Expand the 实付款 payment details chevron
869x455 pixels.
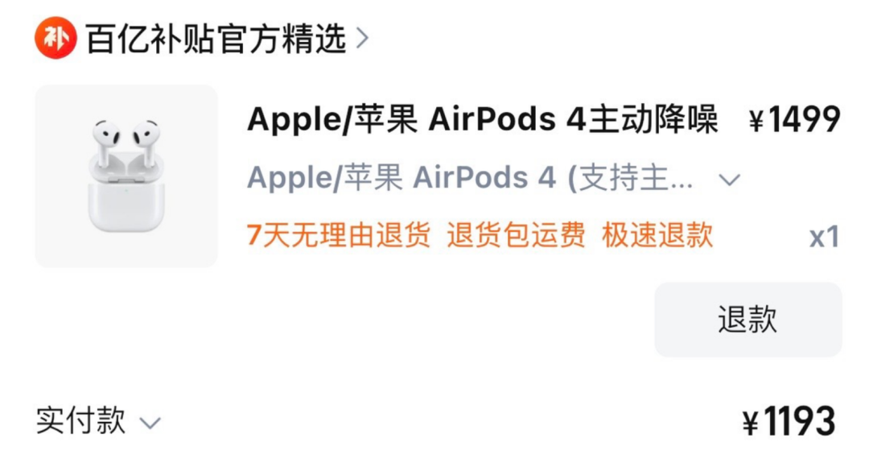click(x=150, y=424)
